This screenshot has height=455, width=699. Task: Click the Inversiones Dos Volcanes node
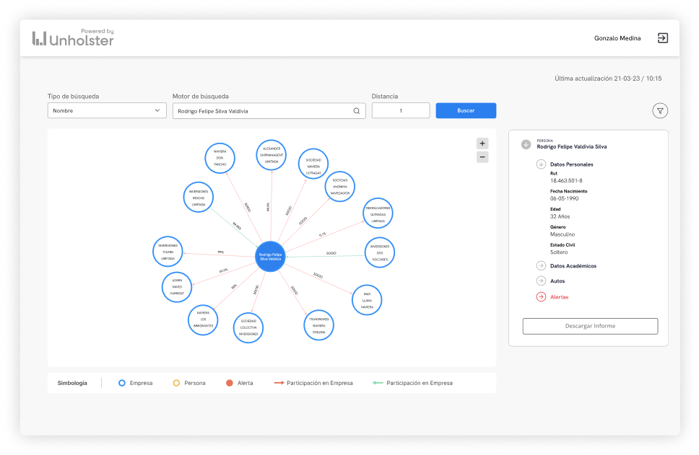[380, 252]
